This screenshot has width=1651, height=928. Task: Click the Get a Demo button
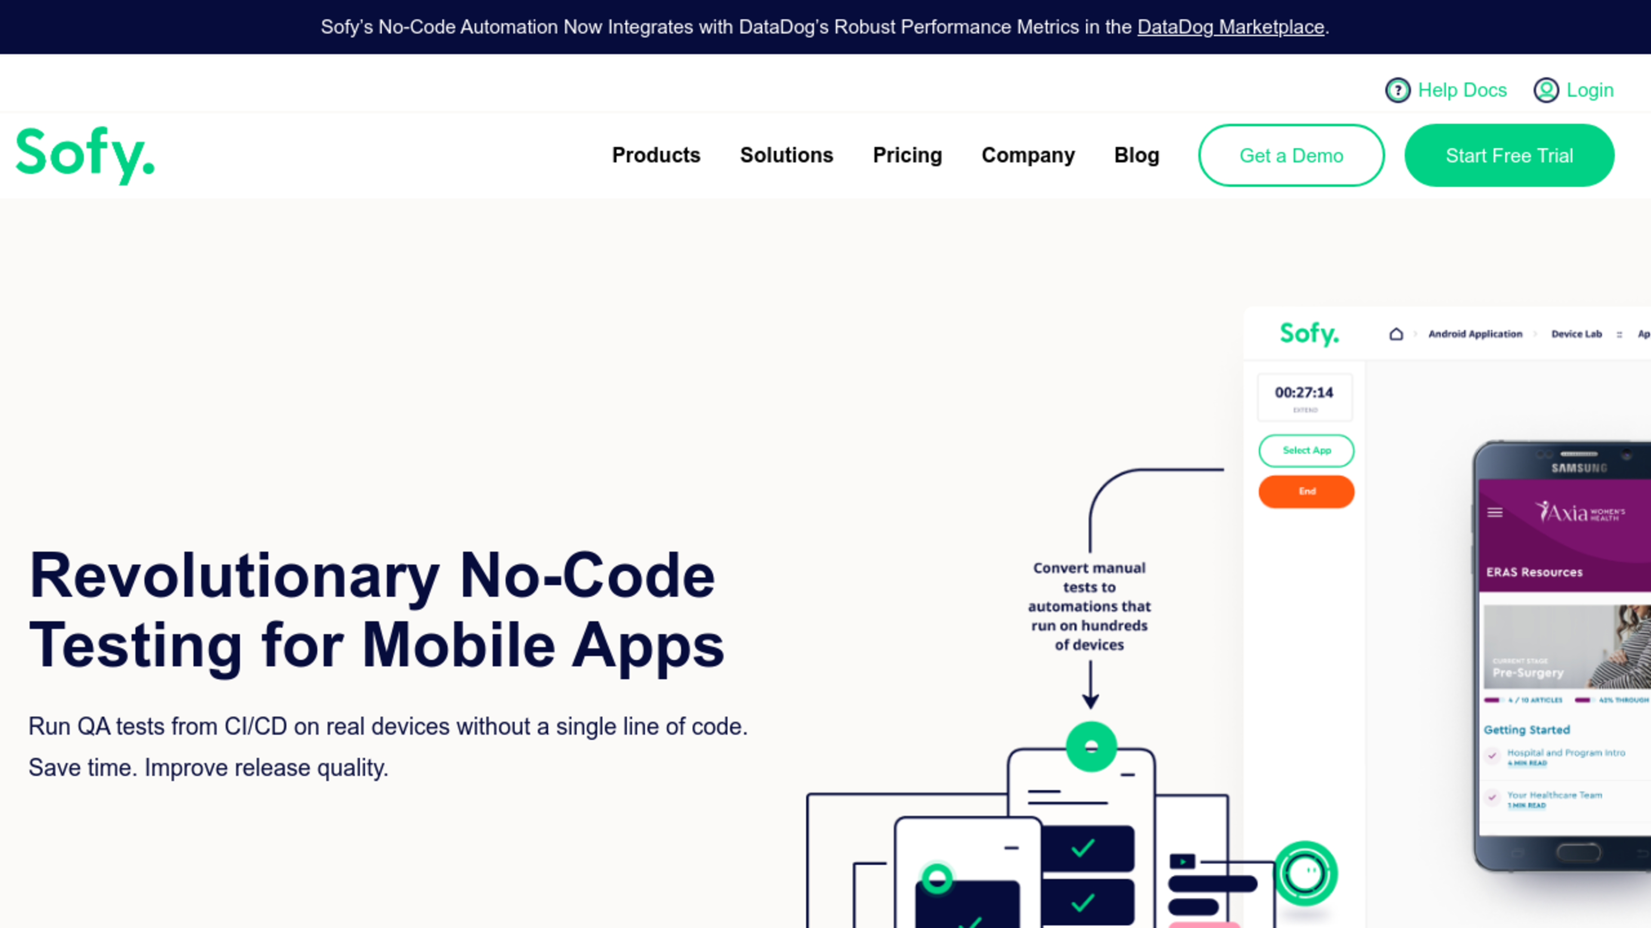coord(1291,155)
